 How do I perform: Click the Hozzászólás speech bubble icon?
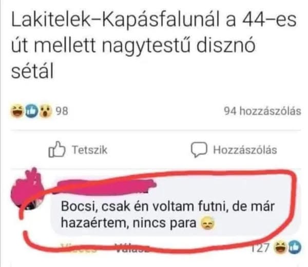coord(199,150)
